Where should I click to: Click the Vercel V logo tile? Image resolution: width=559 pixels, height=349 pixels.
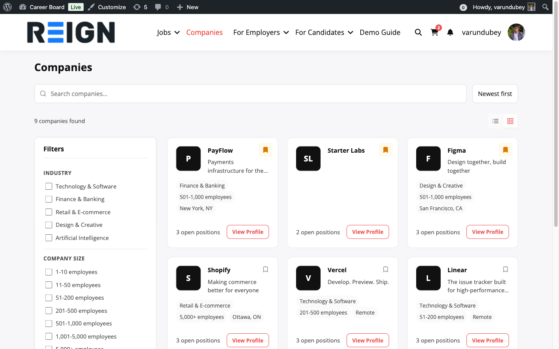click(x=308, y=278)
